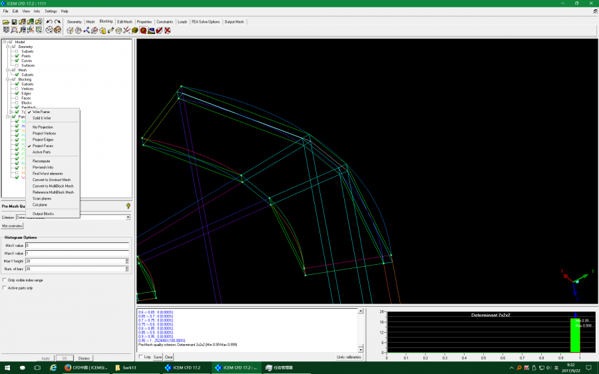This screenshot has height=374, width=599.
Task: Click the Save Project disk icon
Action: (x=14, y=22)
